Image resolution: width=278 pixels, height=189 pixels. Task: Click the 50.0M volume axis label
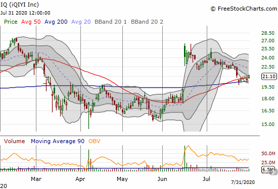click(x=268, y=153)
